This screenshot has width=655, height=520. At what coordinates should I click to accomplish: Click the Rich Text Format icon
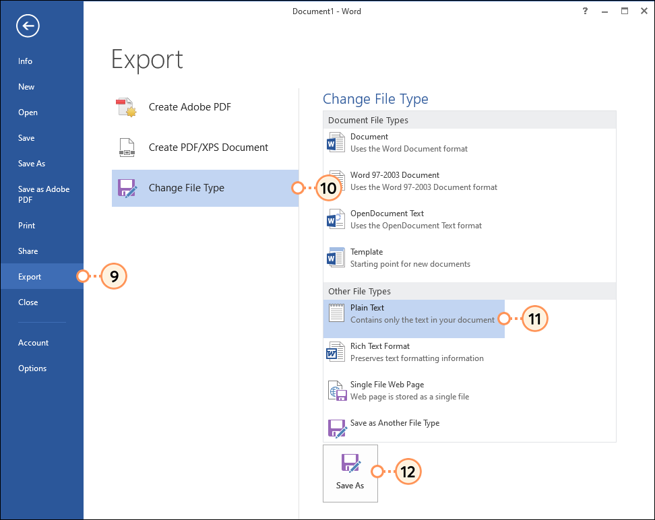(336, 352)
